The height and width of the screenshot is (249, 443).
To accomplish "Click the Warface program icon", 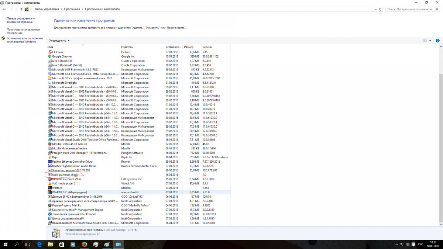I will tap(50, 188).
